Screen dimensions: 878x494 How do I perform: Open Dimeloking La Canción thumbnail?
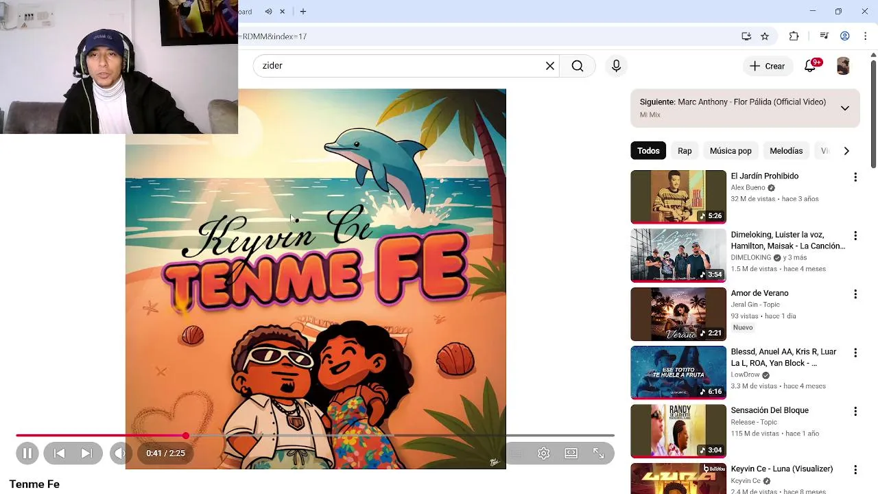coord(678,255)
